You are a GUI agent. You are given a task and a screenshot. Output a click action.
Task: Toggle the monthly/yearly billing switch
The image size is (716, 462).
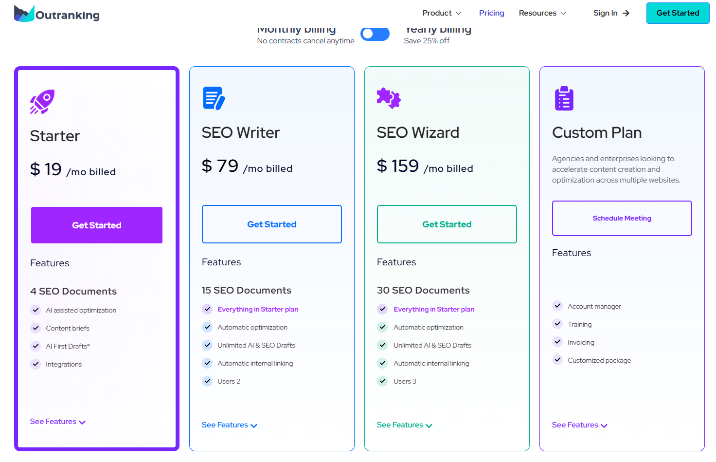tap(375, 34)
